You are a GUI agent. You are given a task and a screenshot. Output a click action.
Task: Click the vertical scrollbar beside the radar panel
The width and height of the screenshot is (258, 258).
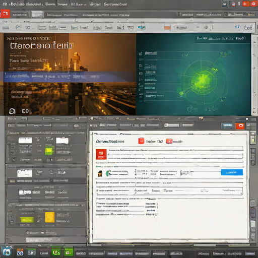[254, 74]
